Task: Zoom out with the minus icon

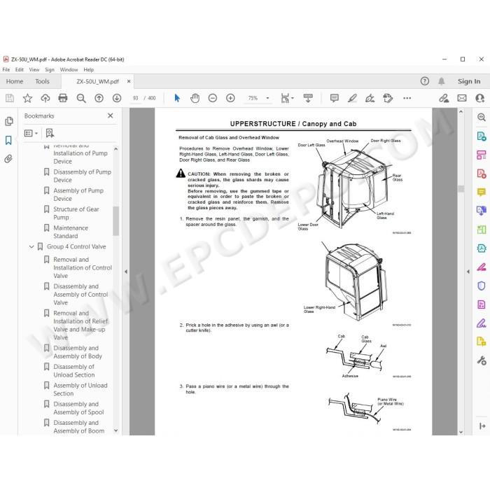Action: [x=213, y=98]
